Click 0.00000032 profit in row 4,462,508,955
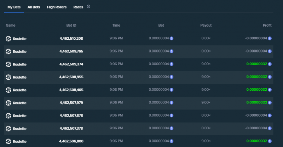The width and height of the screenshot is (283, 147). coord(257,77)
